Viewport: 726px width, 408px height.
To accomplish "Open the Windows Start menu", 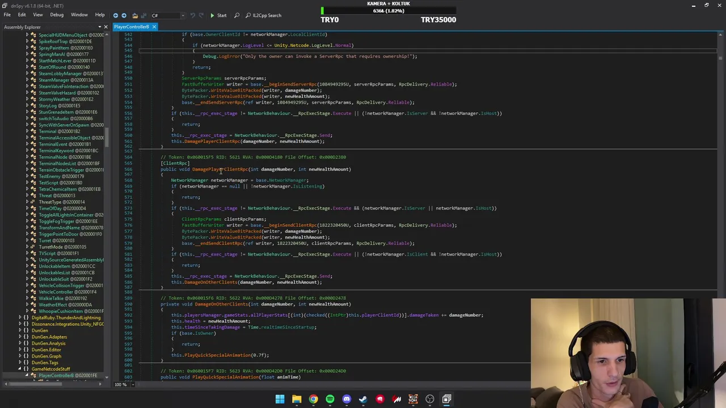I will [280, 399].
